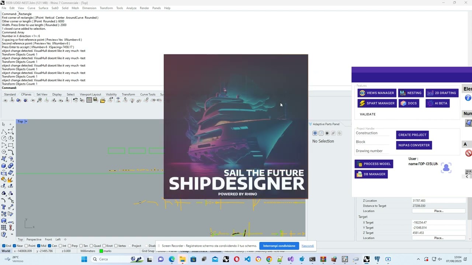Start the AI Beta feature
Image resolution: width=472 pixels, height=265 pixels.
click(x=437, y=103)
